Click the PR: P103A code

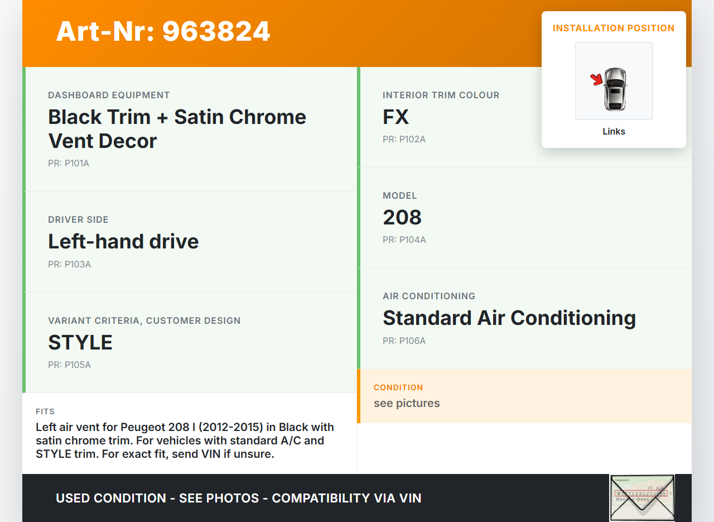(x=69, y=264)
